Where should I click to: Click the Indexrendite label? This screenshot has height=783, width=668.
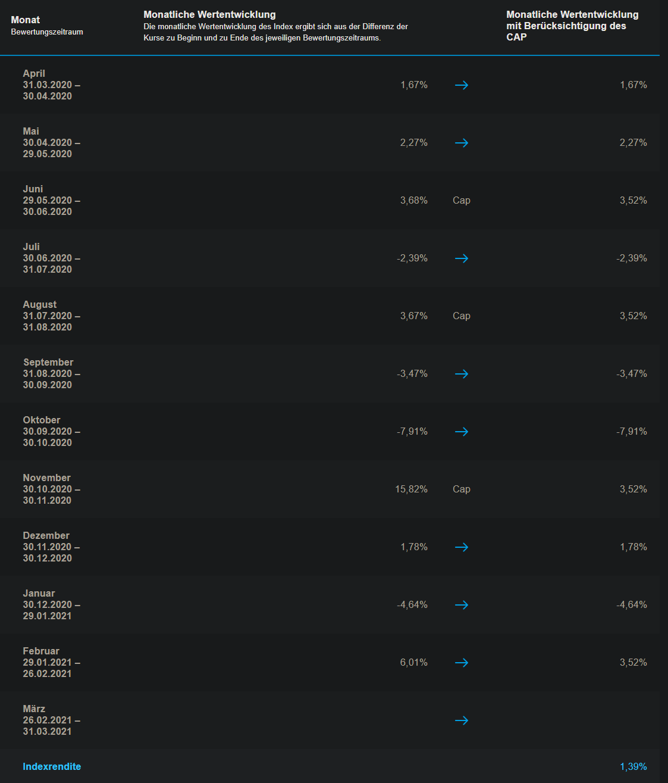[x=52, y=767]
